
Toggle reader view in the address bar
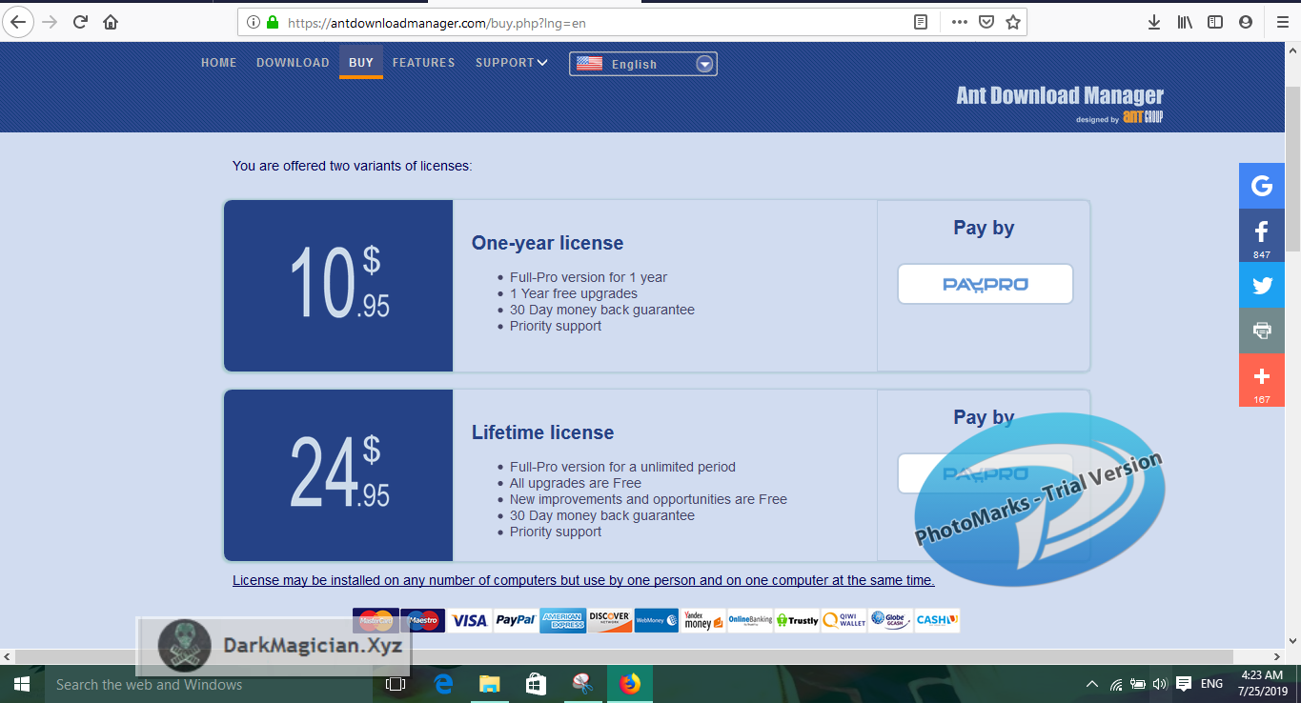click(x=920, y=22)
